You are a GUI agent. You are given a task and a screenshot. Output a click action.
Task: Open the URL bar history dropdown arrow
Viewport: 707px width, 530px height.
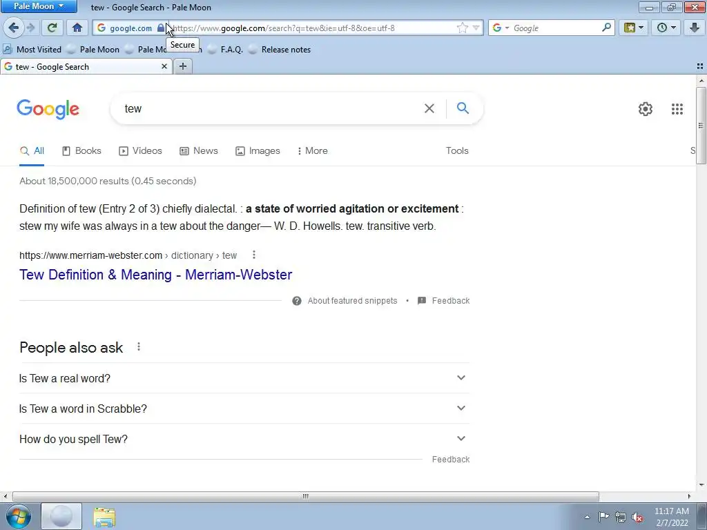point(476,28)
